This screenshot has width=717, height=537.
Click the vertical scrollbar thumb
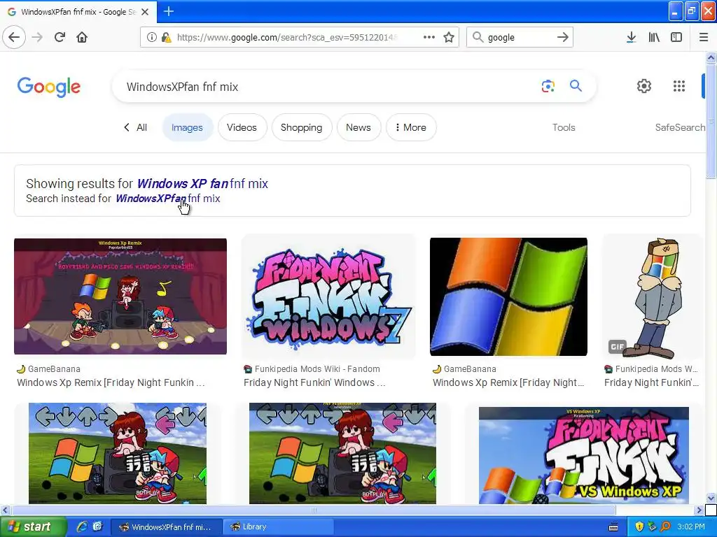click(711, 121)
